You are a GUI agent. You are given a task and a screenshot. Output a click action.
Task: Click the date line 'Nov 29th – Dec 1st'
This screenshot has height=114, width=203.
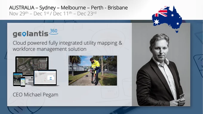(29, 13)
